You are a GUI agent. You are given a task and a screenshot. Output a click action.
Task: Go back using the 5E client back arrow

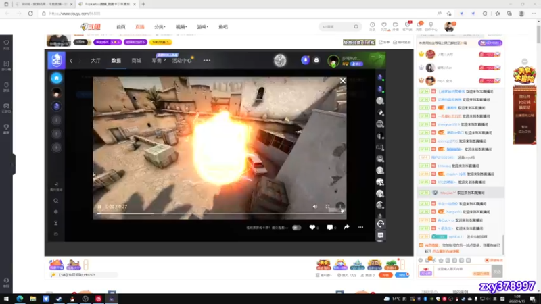point(71,61)
